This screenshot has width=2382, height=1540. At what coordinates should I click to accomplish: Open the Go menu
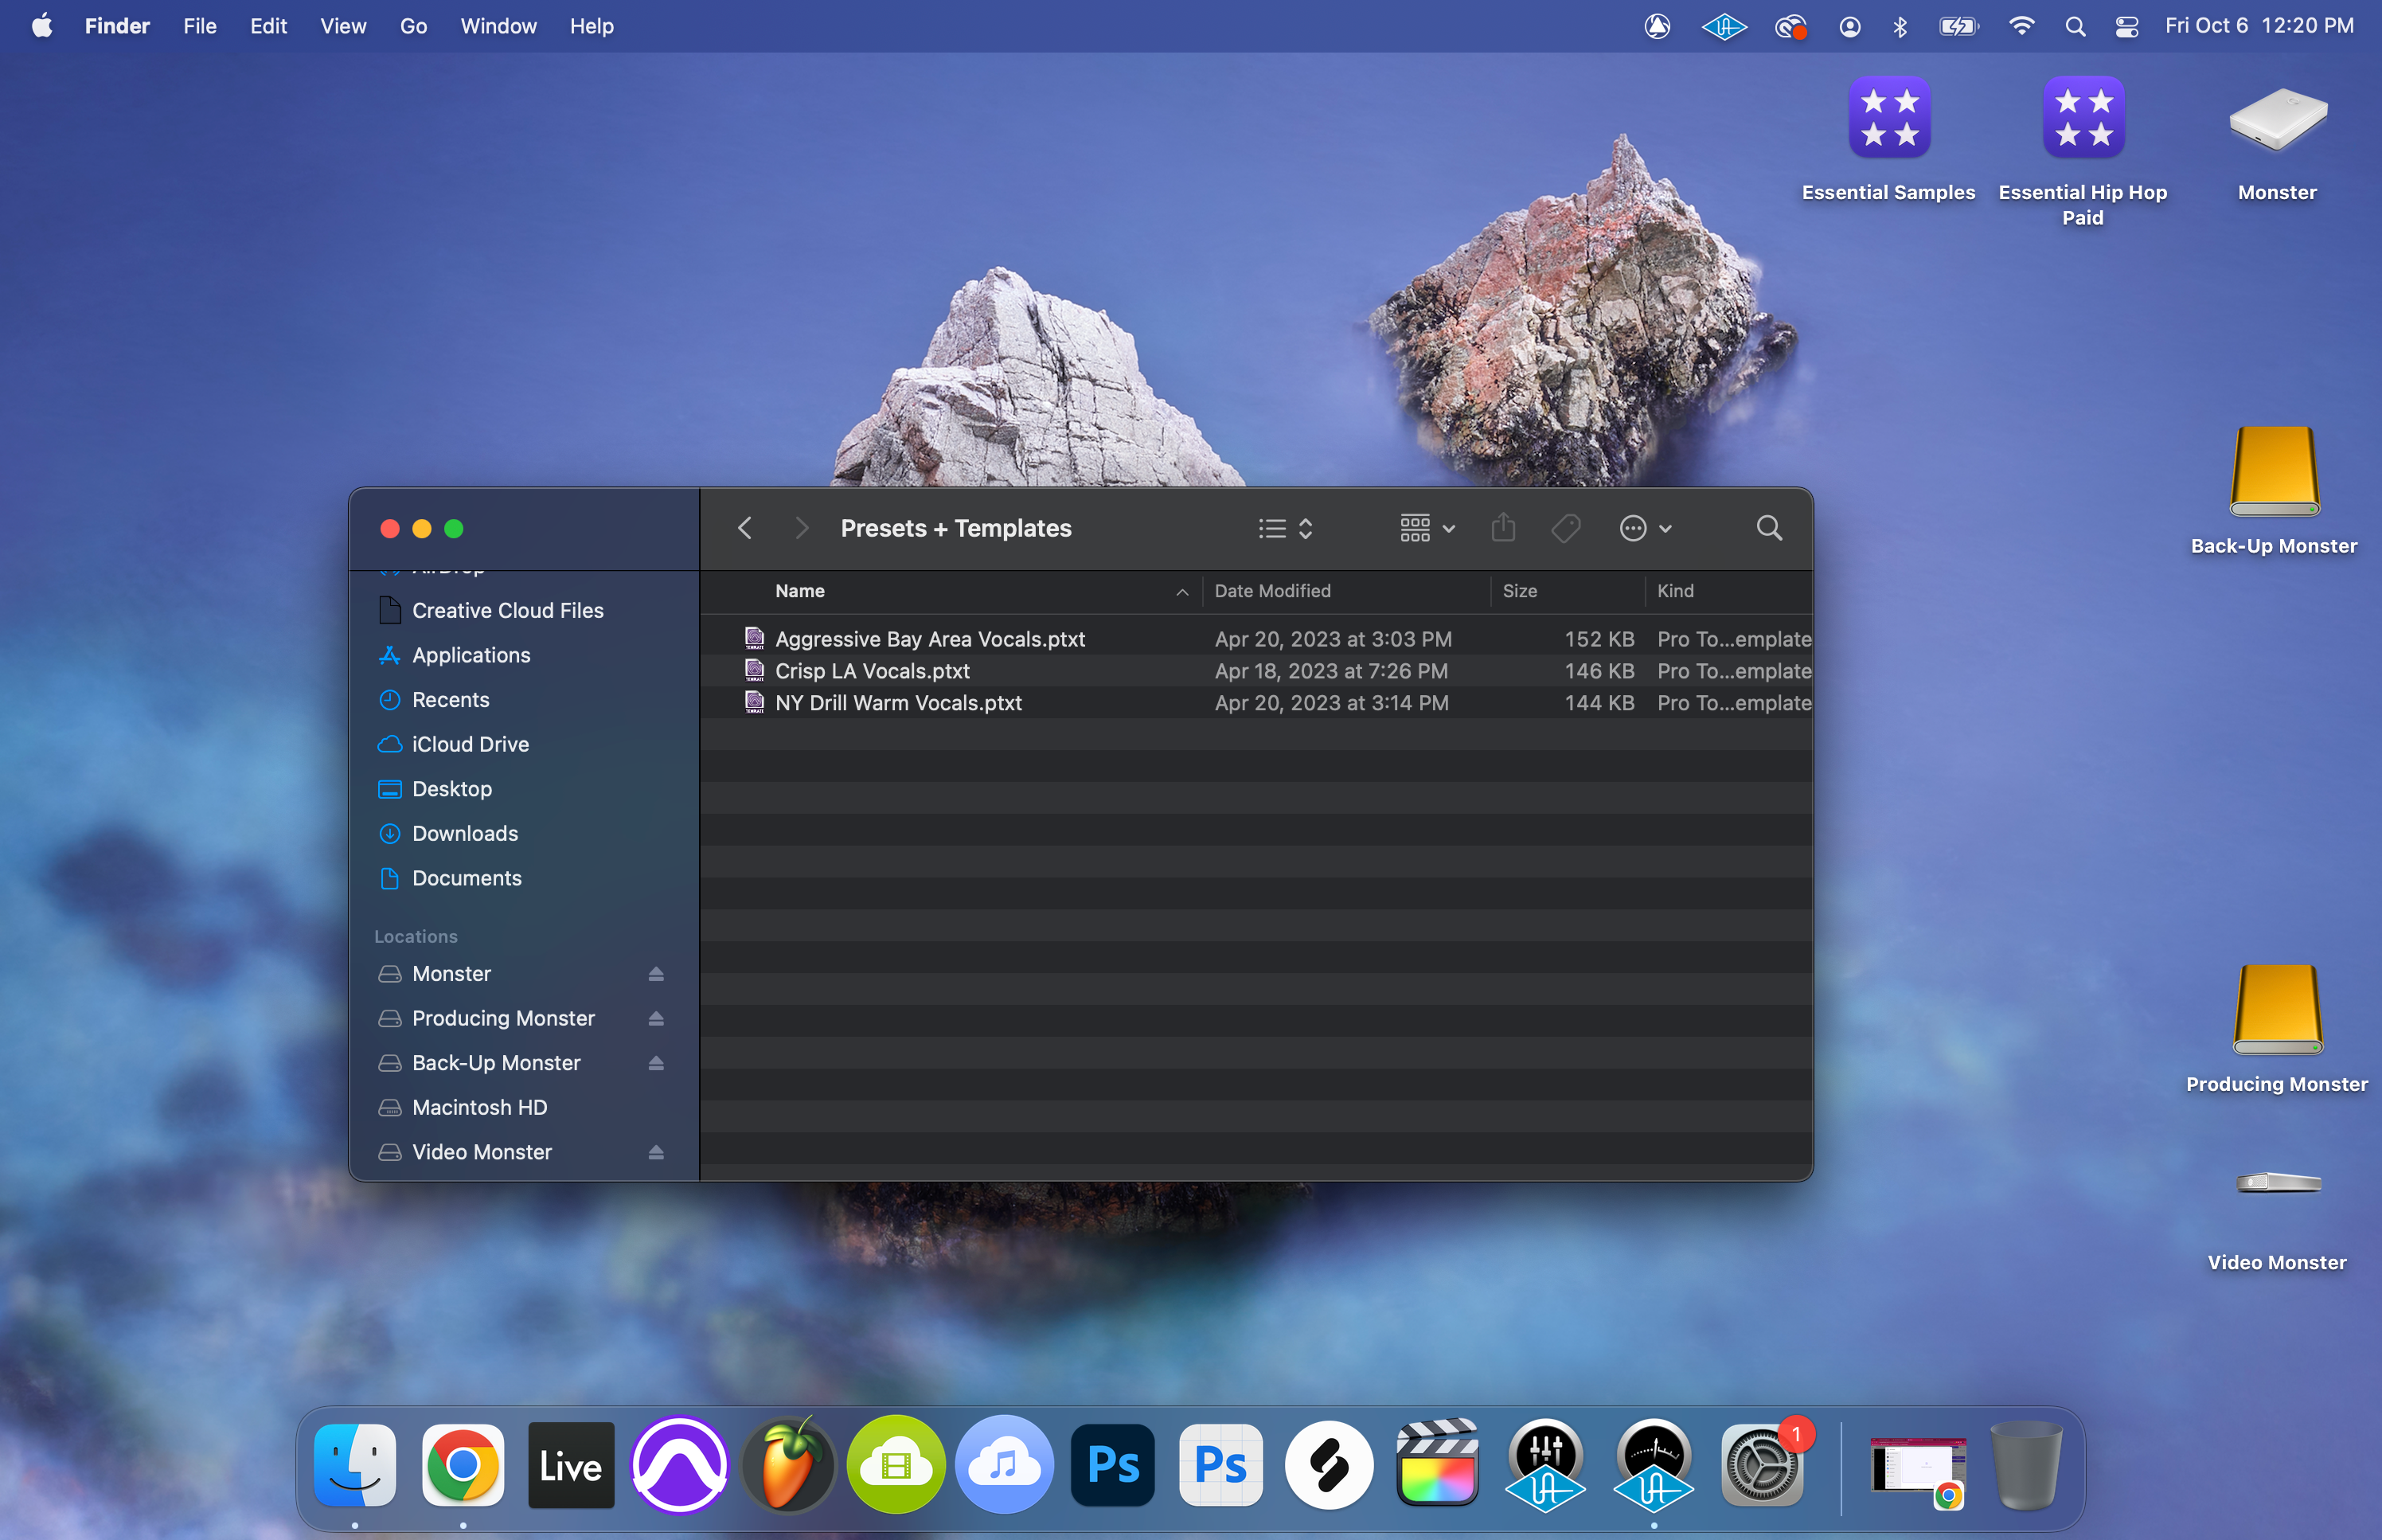coord(413,26)
